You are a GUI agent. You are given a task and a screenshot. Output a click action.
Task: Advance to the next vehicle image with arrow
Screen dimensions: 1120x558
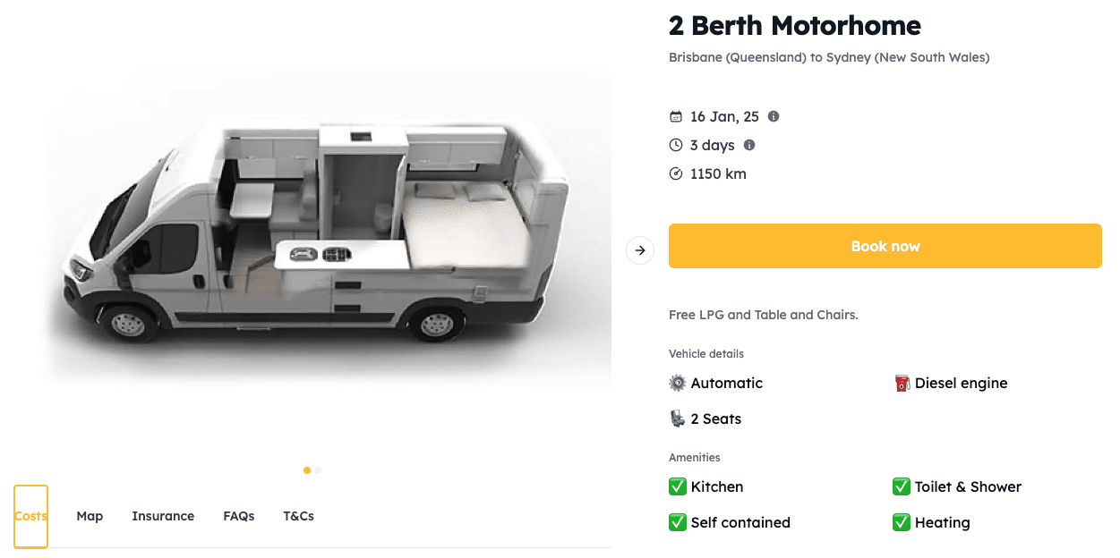pos(640,250)
